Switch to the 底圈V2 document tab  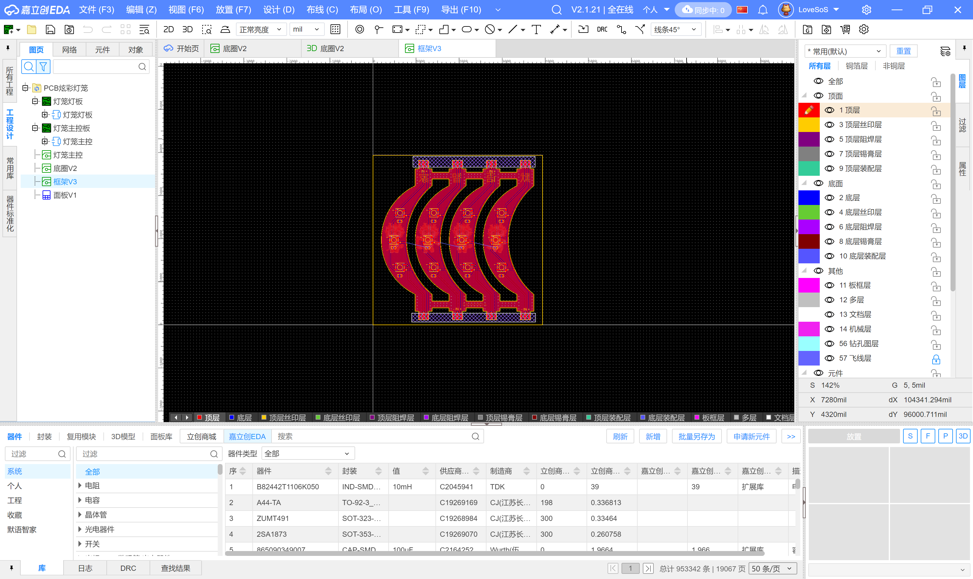(234, 48)
